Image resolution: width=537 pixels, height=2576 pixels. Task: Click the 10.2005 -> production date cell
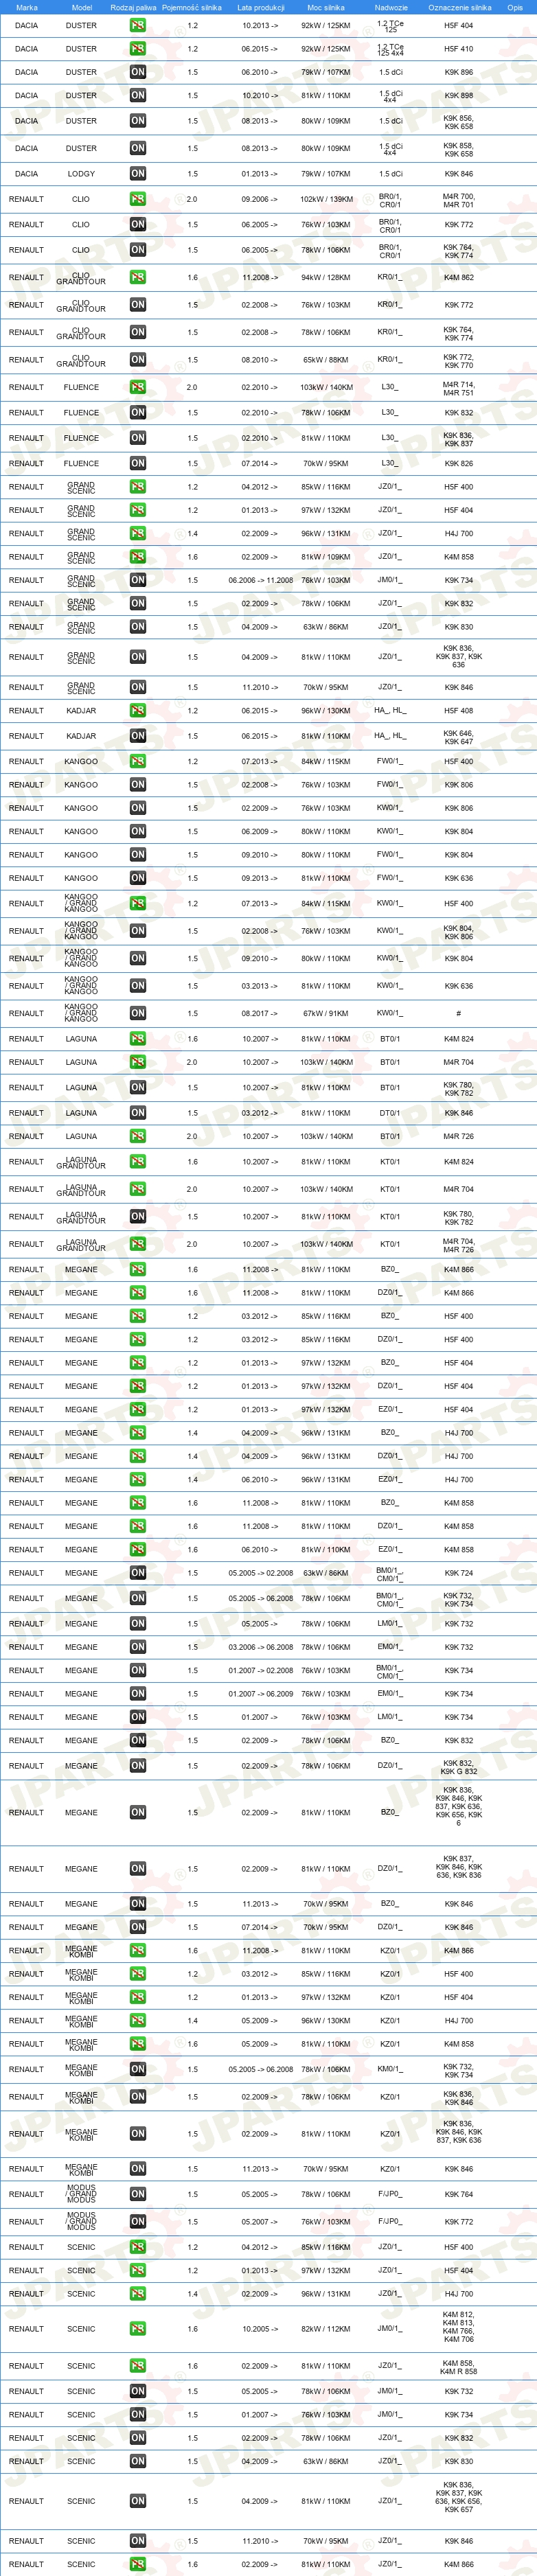click(260, 2329)
